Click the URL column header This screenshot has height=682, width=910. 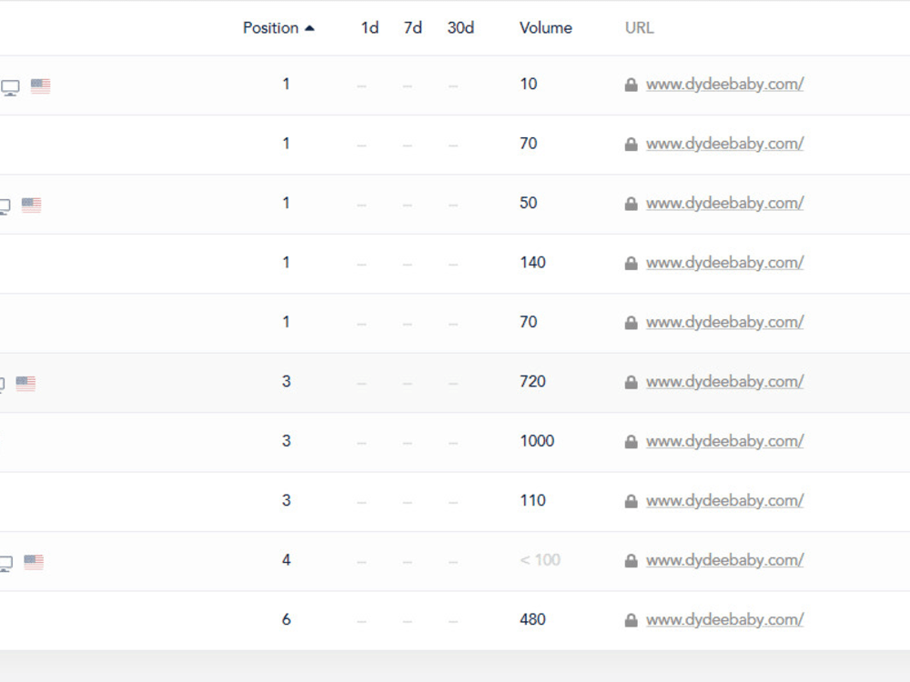(x=640, y=28)
